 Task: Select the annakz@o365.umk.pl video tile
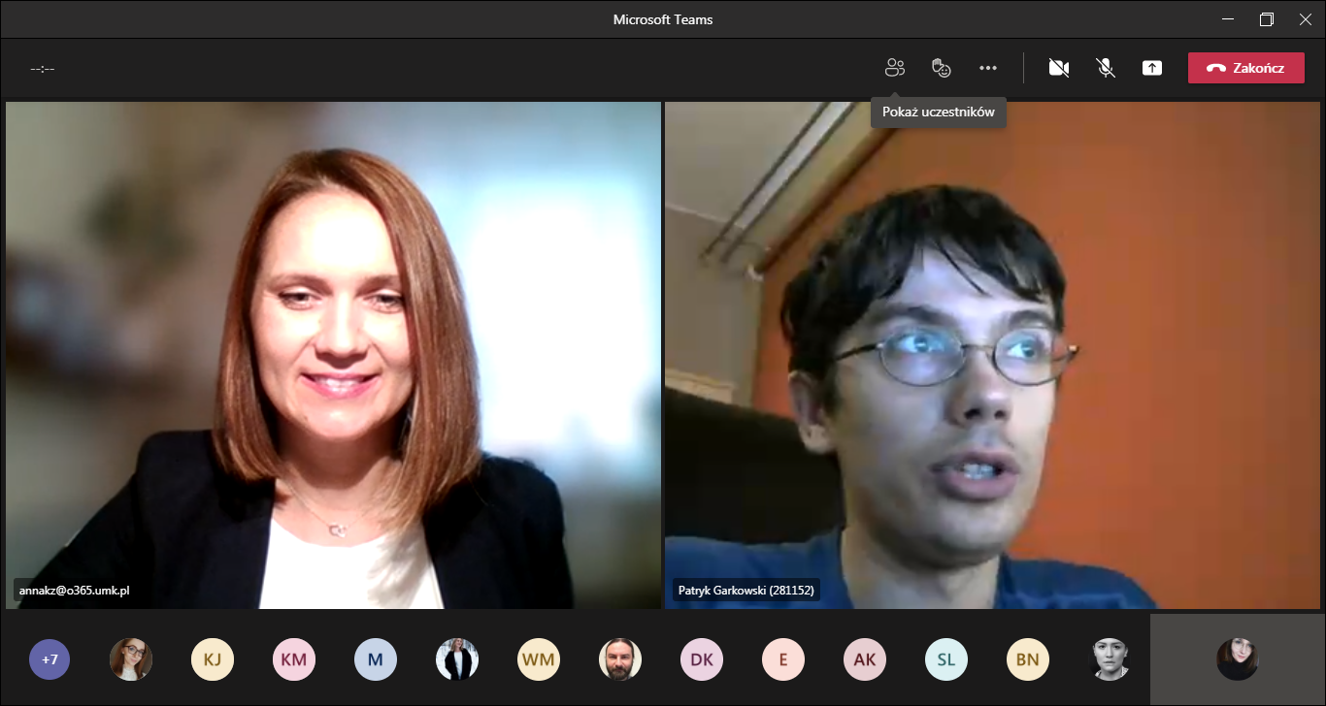click(333, 355)
